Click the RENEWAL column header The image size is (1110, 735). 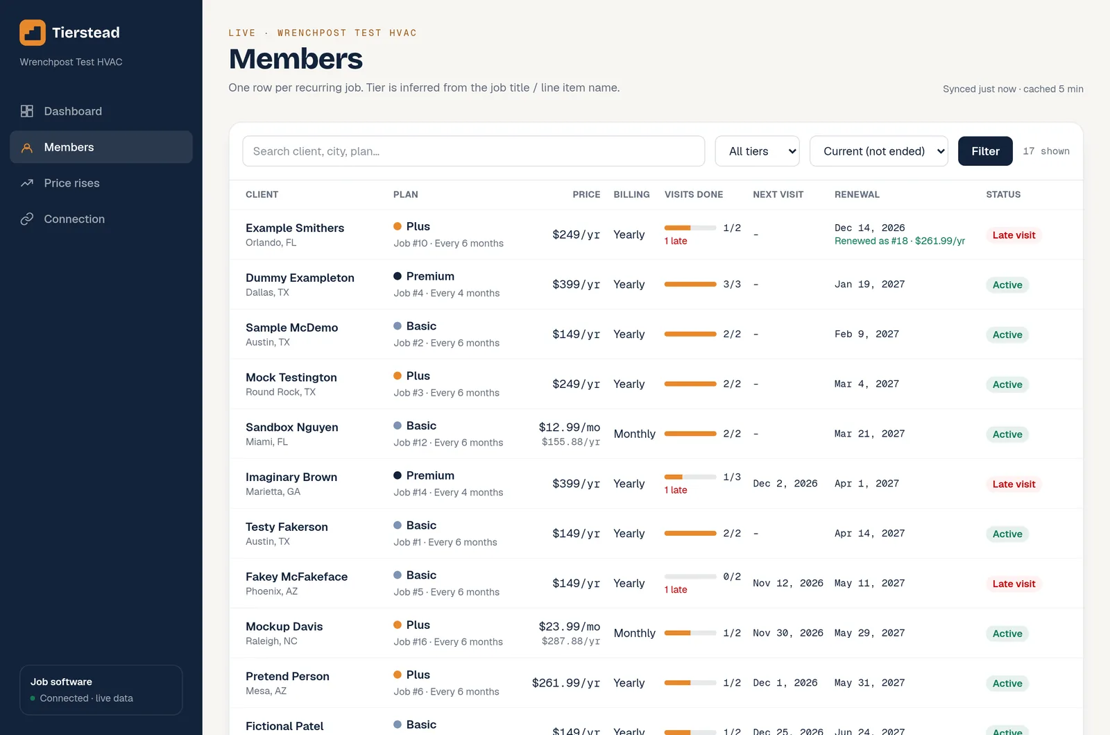pos(857,194)
